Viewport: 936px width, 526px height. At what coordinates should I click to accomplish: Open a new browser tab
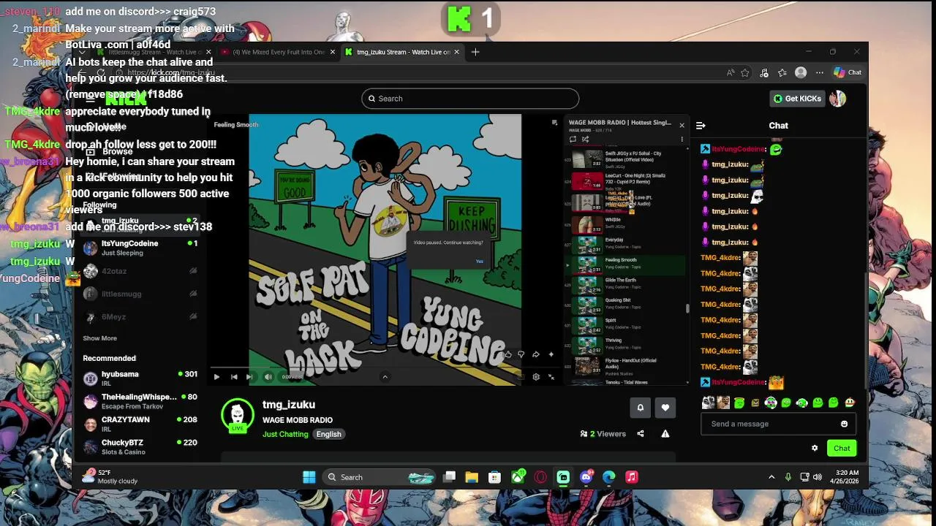[475, 52]
